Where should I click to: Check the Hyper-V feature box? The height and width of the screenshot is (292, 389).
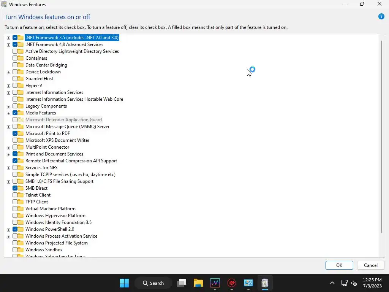coord(15,86)
